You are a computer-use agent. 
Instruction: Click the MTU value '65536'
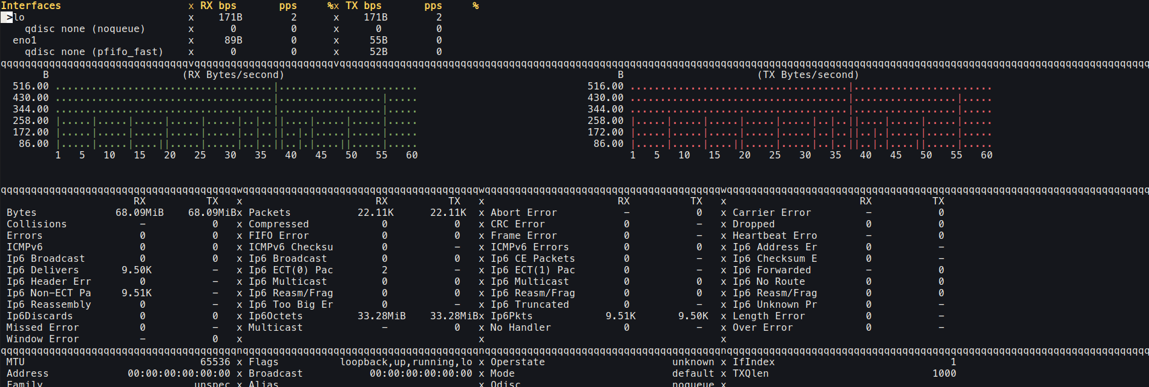click(x=215, y=362)
